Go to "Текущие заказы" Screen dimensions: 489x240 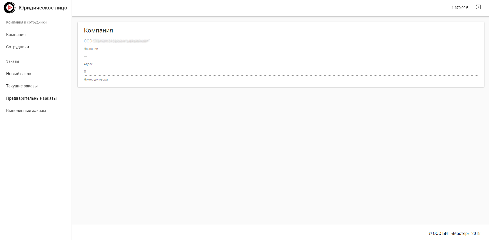pyautogui.click(x=22, y=86)
